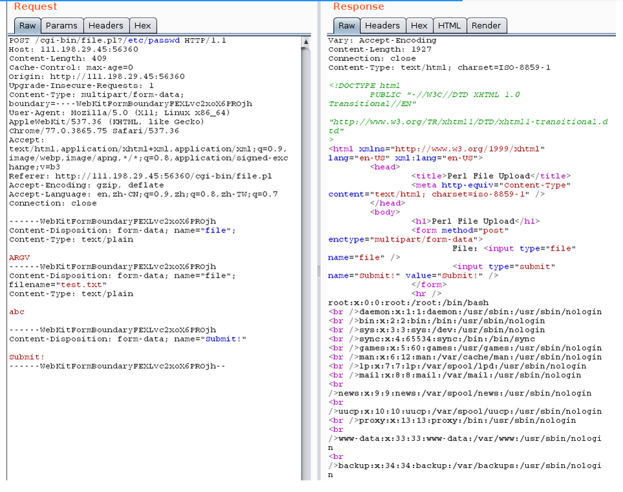Viewport: 623px width, 492px height.
Task: Click the ARGV payload text
Action: pos(19,258)
